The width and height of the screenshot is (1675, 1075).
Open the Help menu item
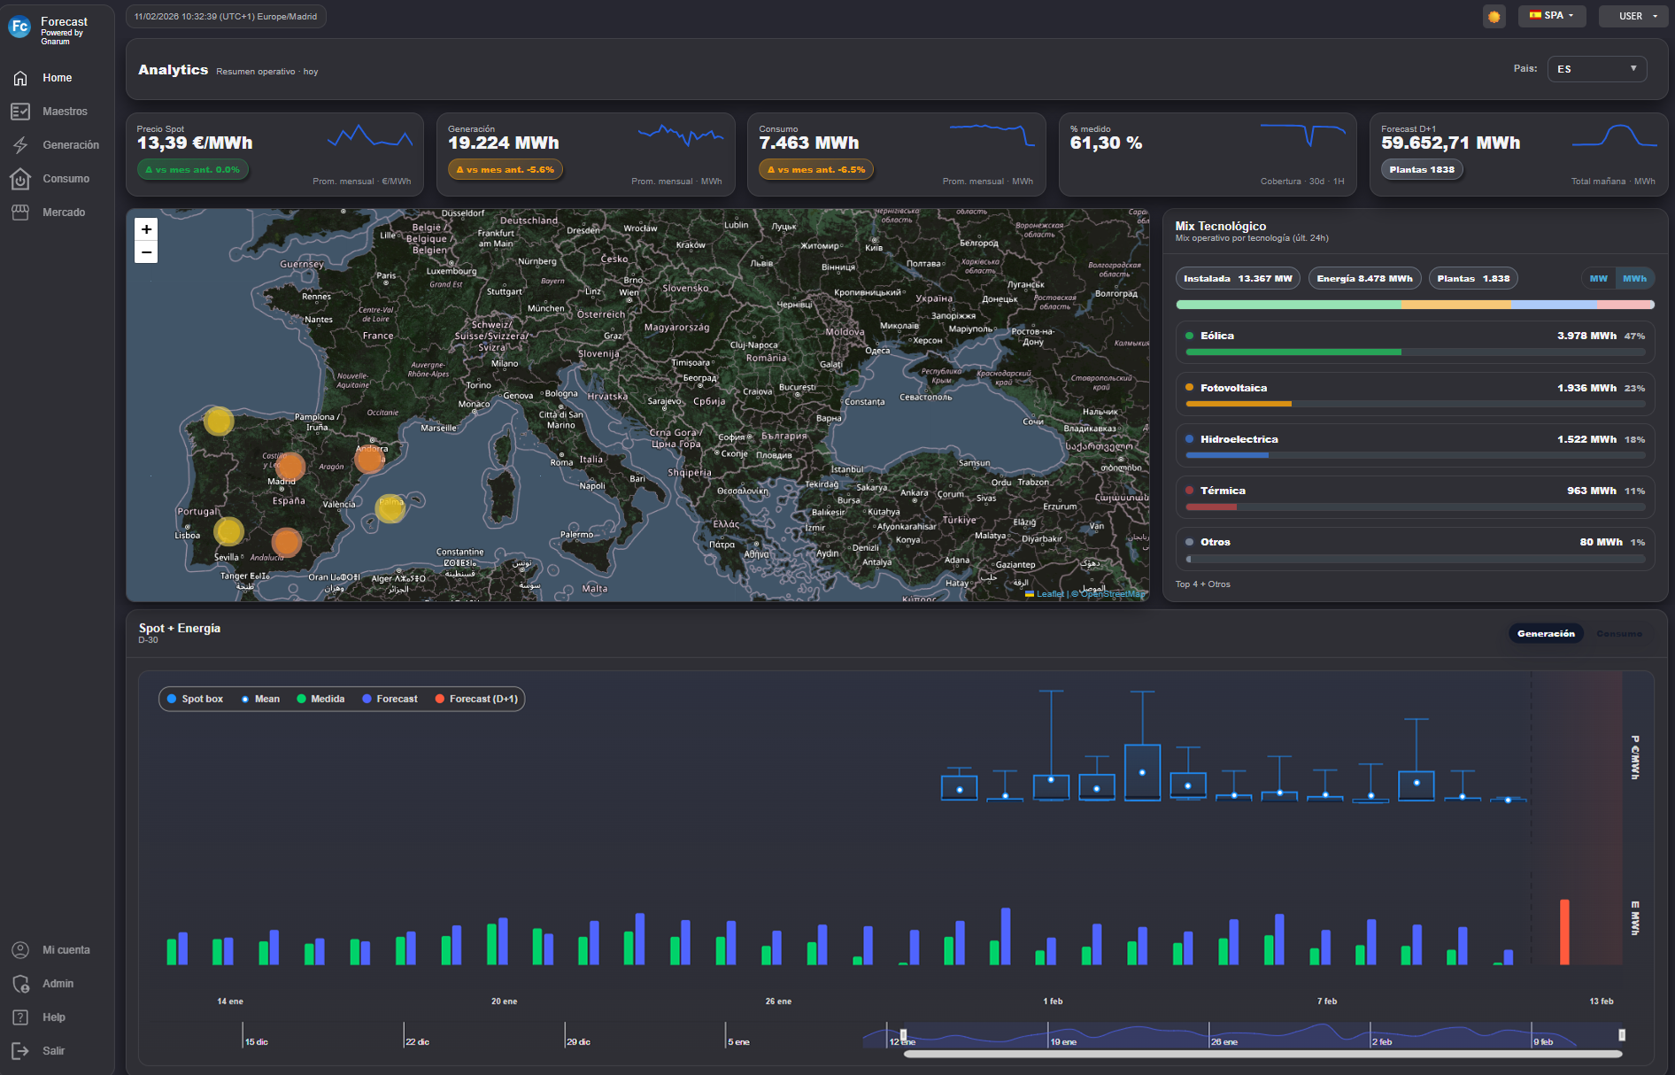pyautogui.click(x=53, y=1017)
